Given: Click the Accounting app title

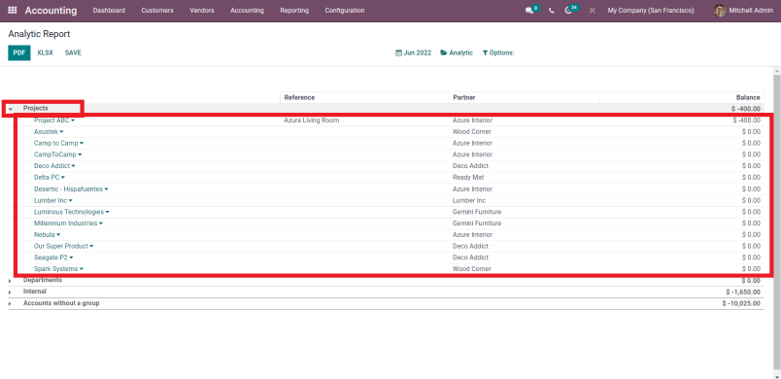Looking at the screenshot, I should coord(51,11).
